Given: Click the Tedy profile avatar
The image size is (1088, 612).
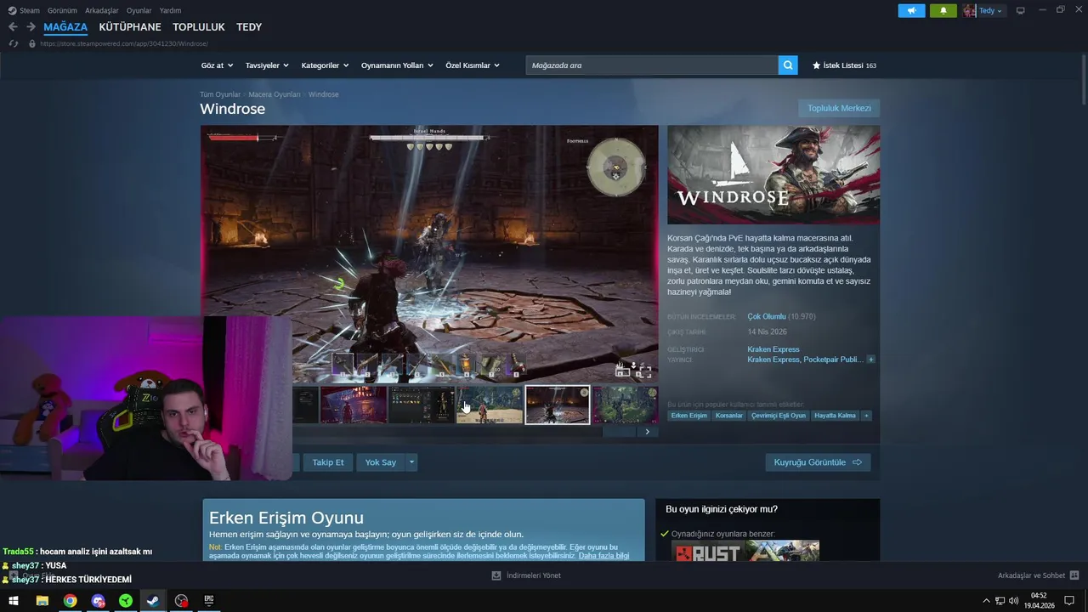Looking at the screenshot, I should coord(969,11).
